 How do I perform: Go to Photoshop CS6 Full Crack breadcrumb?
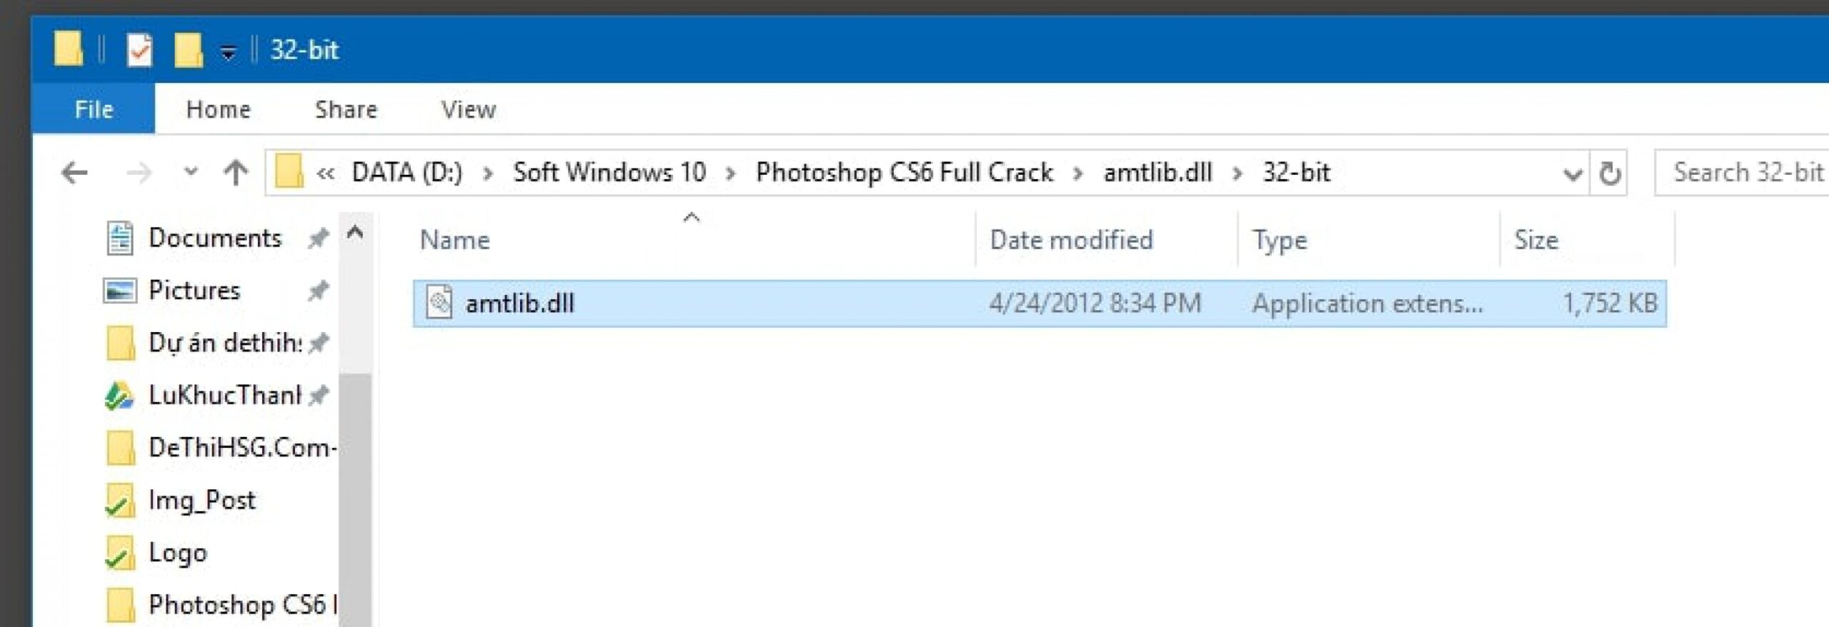click(x=904, y=173)
